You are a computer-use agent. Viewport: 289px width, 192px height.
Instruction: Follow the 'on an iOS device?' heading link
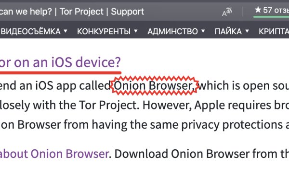click(60, 62)
